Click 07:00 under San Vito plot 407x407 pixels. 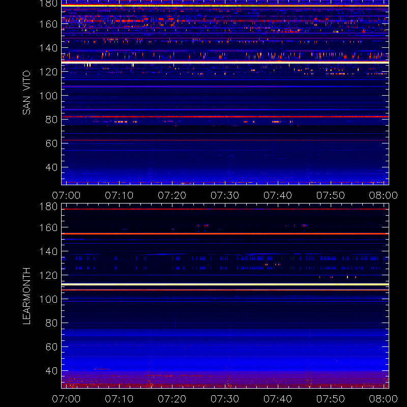[66, 195]
